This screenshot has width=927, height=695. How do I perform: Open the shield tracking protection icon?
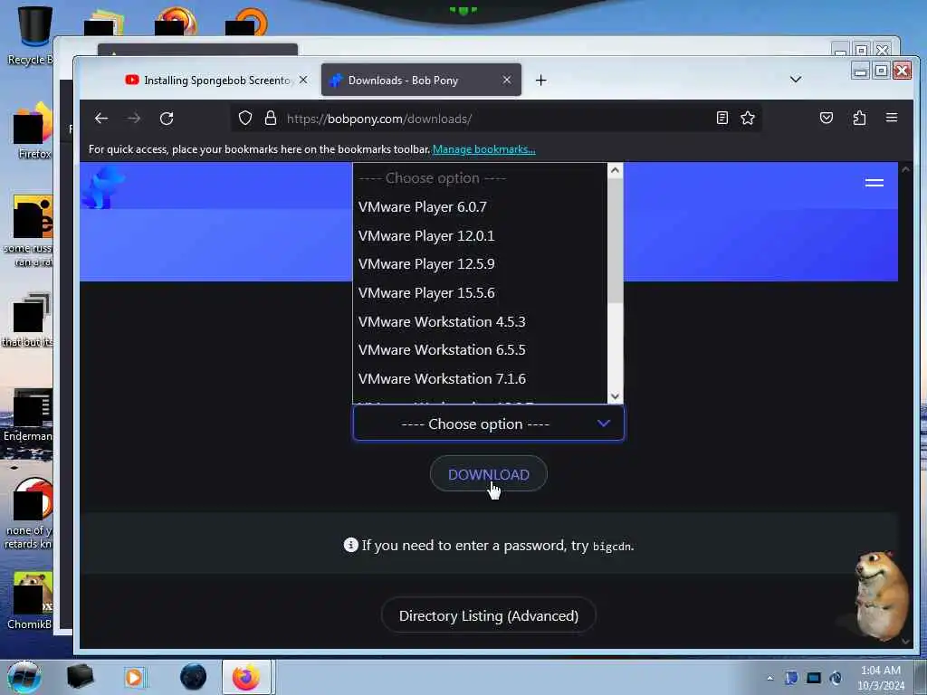245,119
